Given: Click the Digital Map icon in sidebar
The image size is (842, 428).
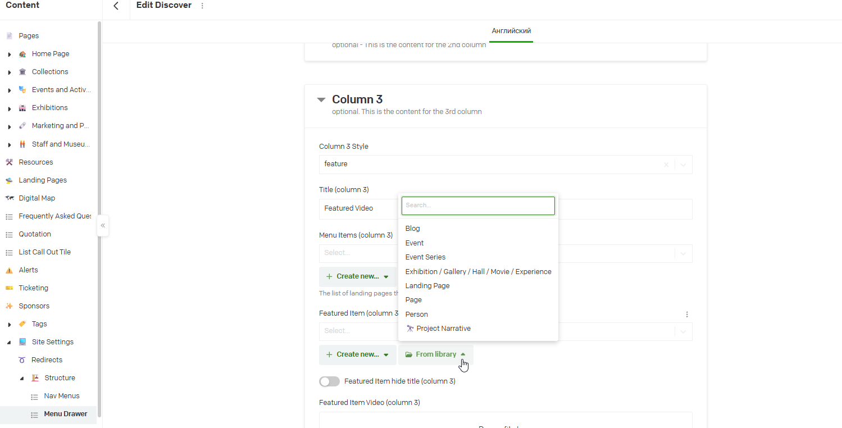Looking at the screenshot, I should 9,198.
